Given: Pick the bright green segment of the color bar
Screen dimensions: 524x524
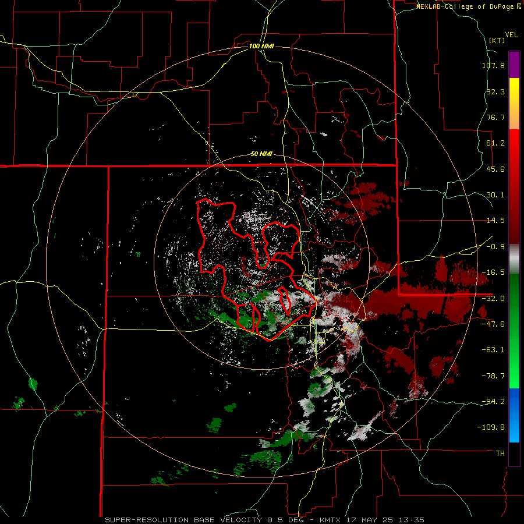Looking at the screenshot, I should tap(514, 374).
